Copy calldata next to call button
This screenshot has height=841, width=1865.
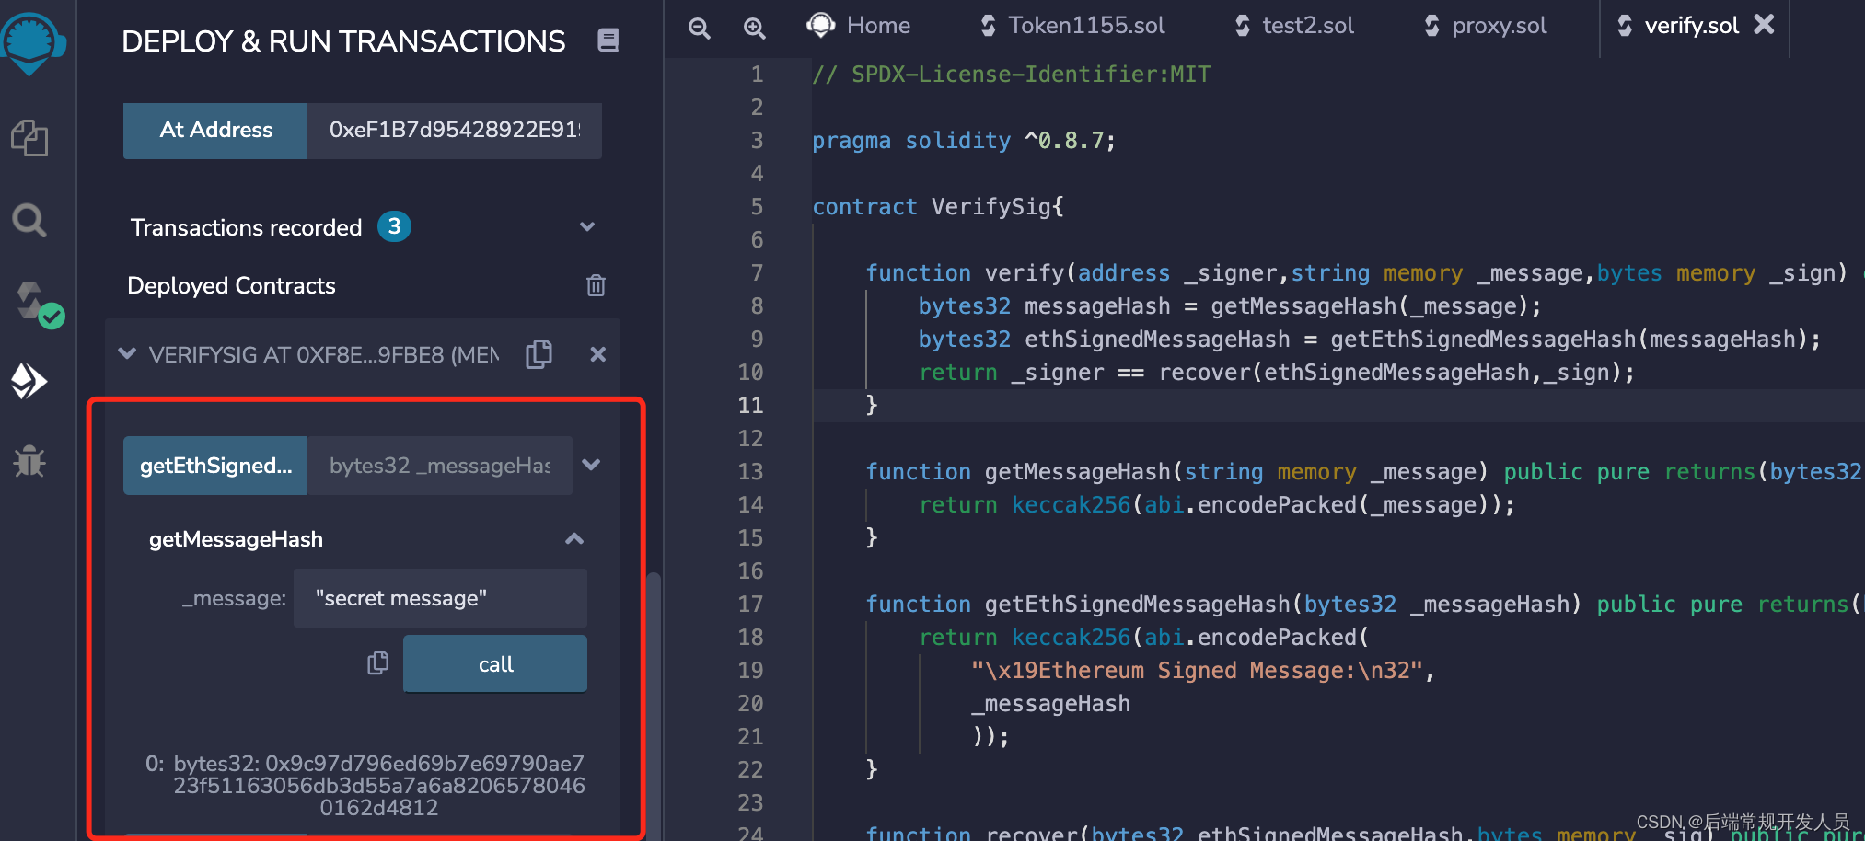377,662
